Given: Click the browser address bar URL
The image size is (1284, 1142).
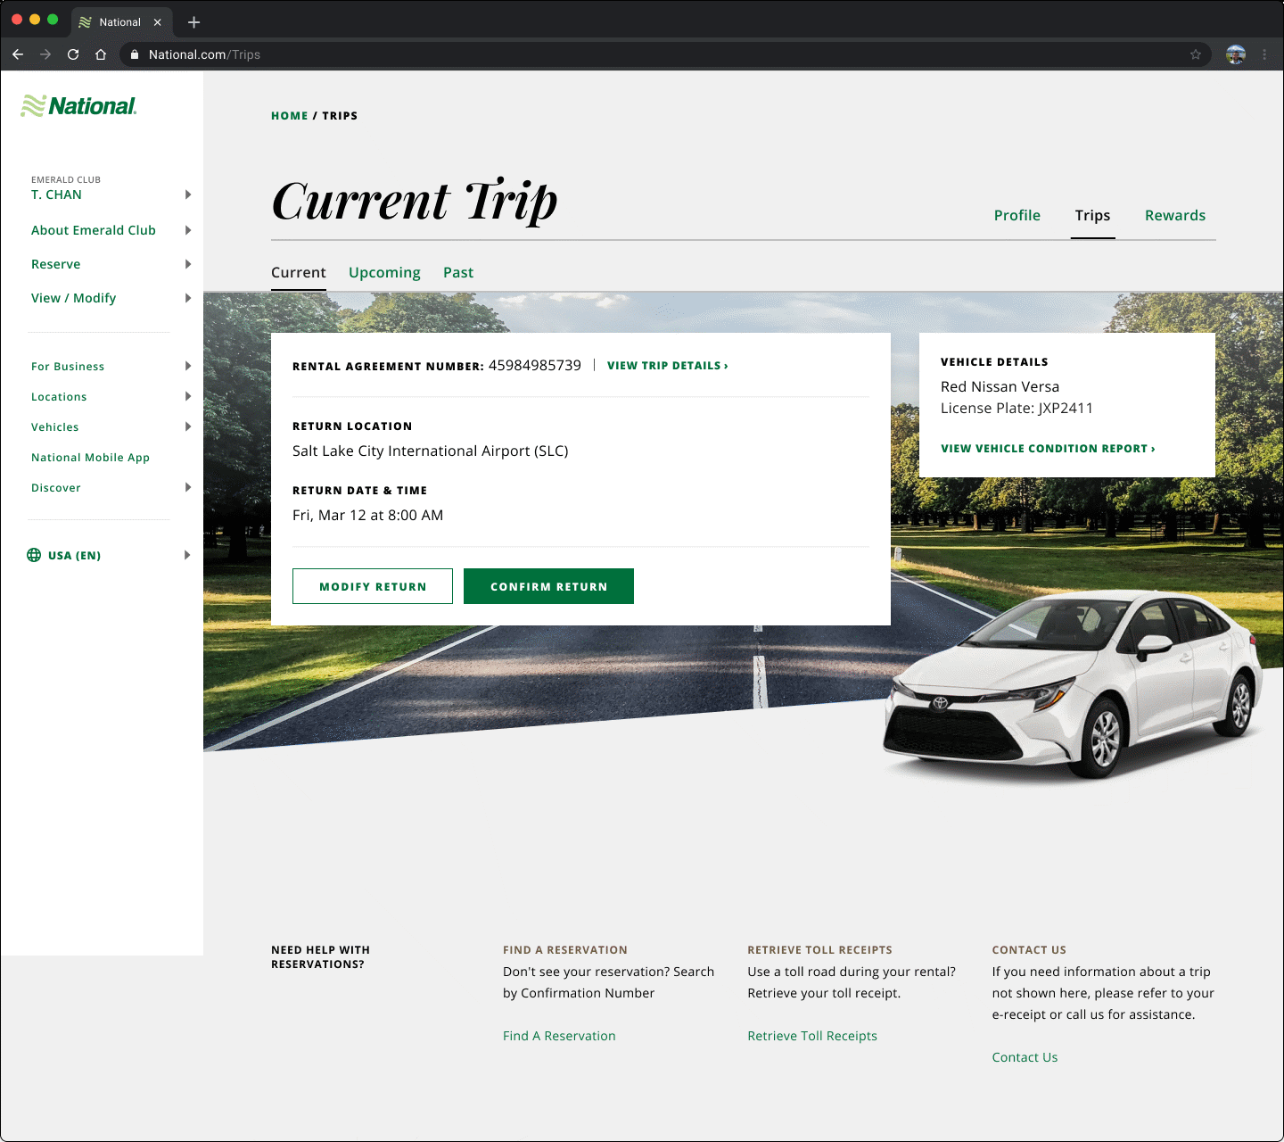Looking at the screenshot, I should click(204, 54).
